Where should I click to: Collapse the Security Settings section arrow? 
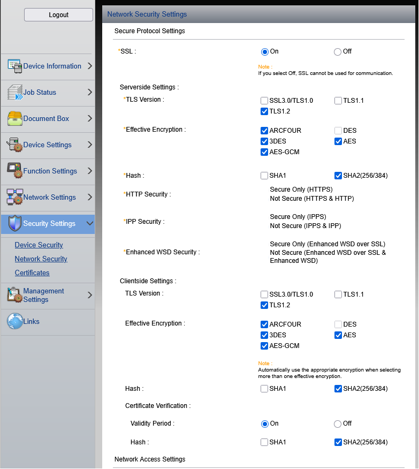click(x=89, y=224)
